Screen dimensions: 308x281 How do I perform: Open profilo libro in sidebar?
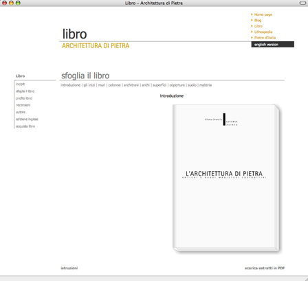tap(24, 98)
